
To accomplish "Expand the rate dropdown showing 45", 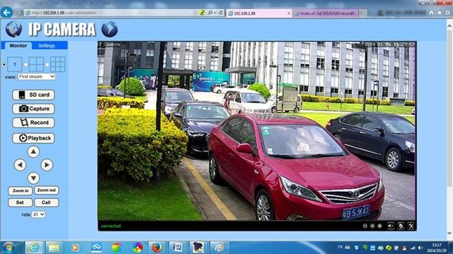I will coord(38,215).
